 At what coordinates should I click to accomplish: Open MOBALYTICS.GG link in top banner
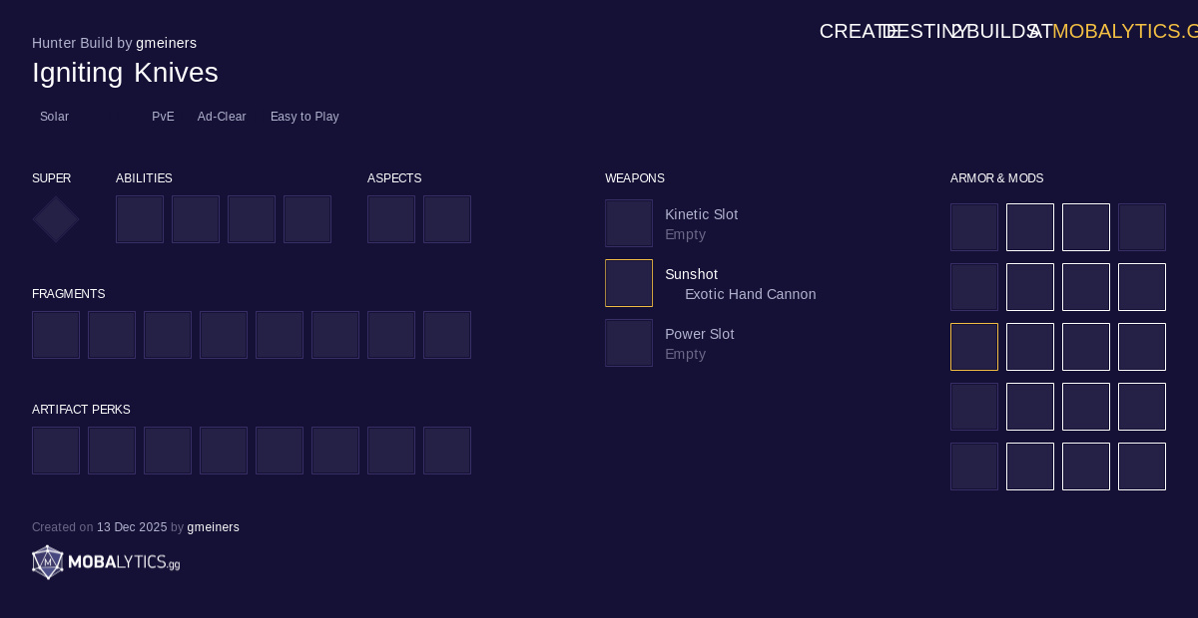tap(1123, 31)
